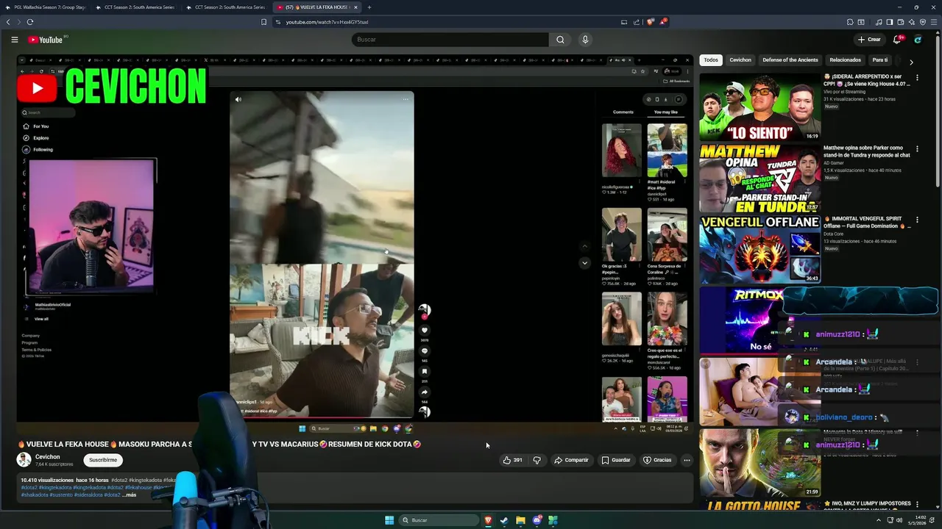Viewport: 942px width, 529px height.
Task: Open the LO SIENTO video thumbnail
Action: 759,107
